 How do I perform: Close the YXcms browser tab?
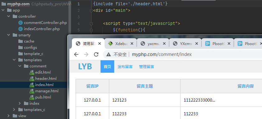197,44
